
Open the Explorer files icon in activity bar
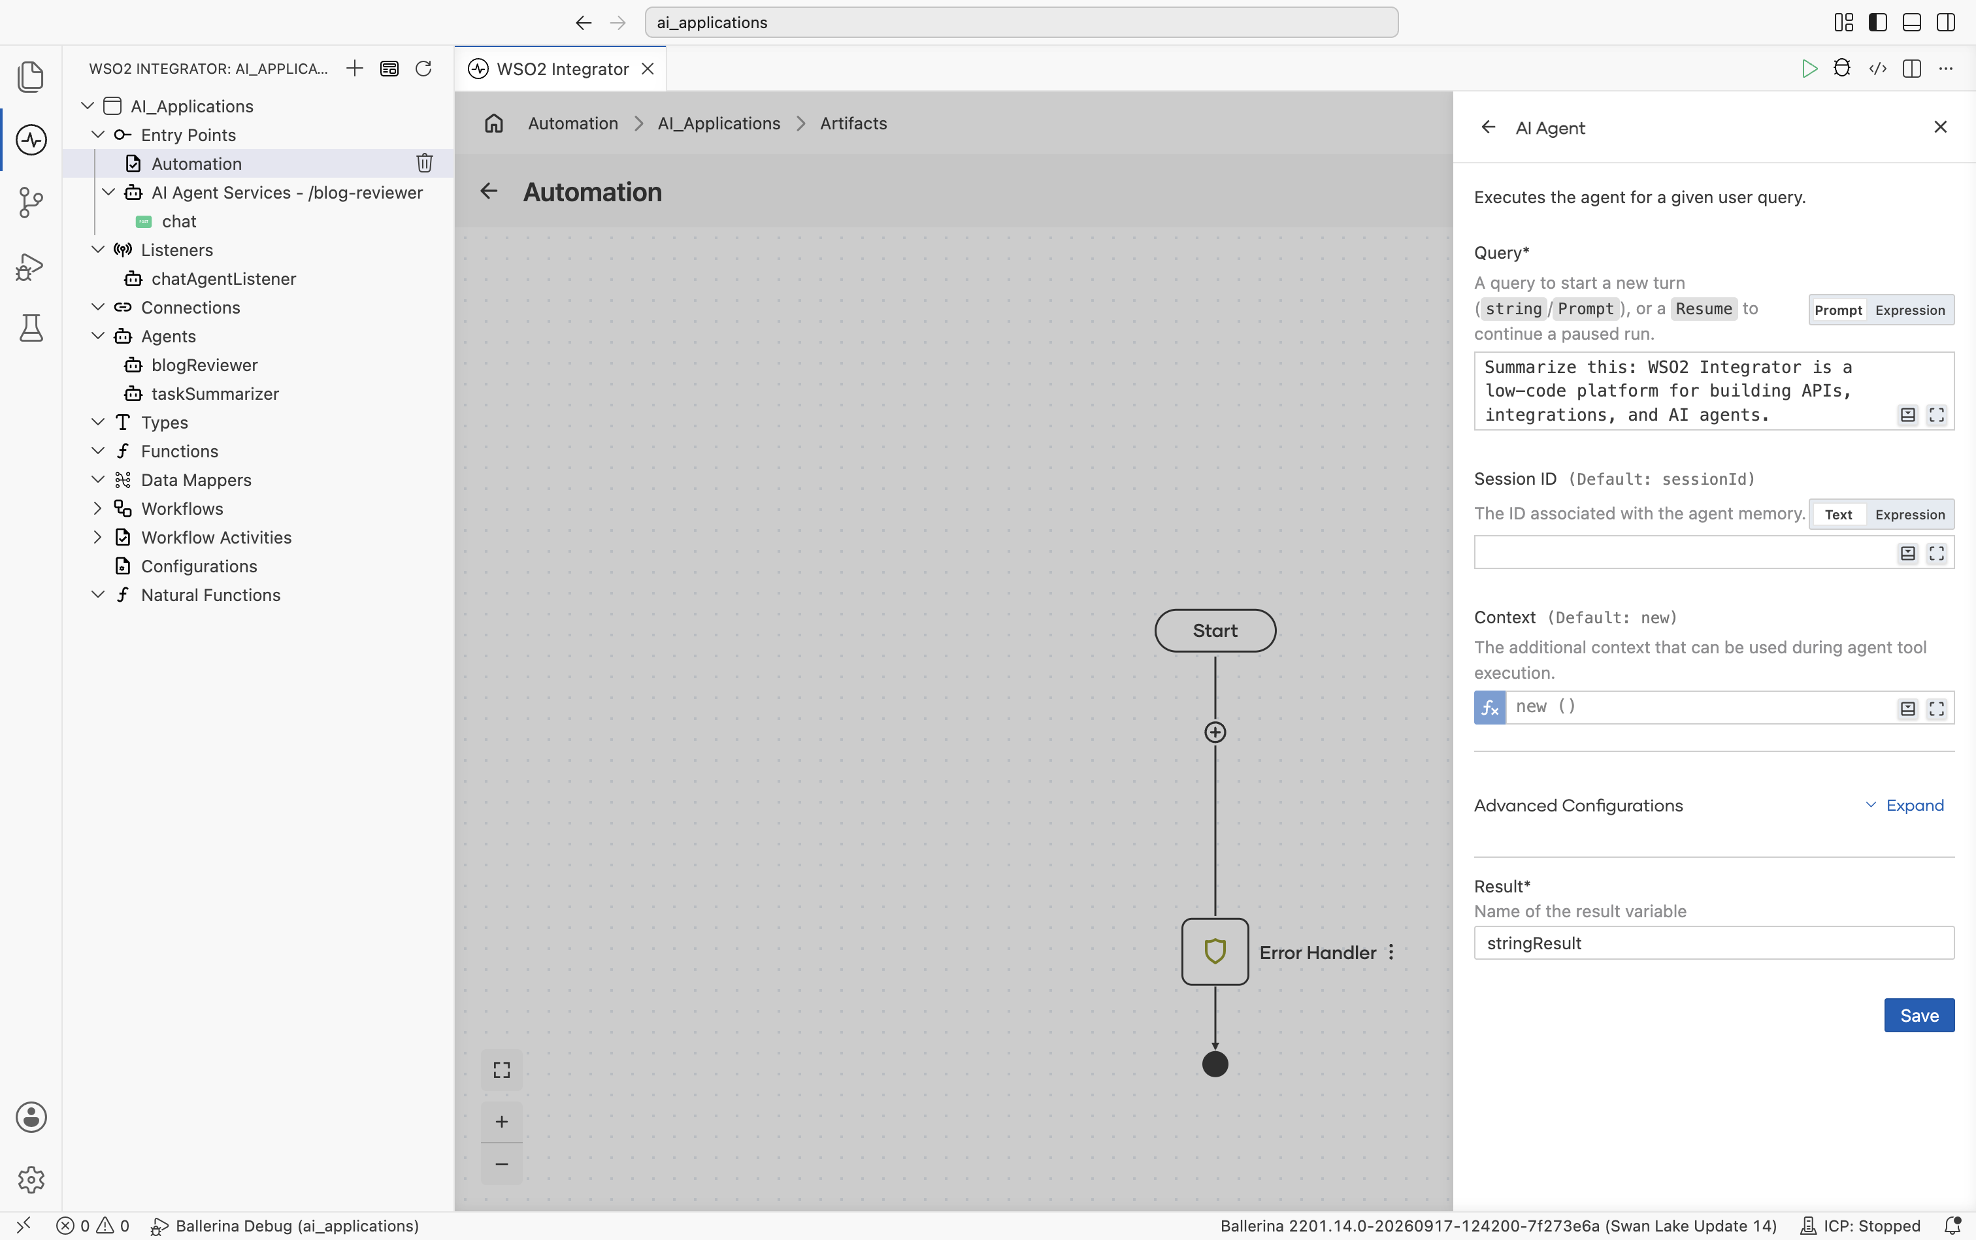tap(30, 76)
